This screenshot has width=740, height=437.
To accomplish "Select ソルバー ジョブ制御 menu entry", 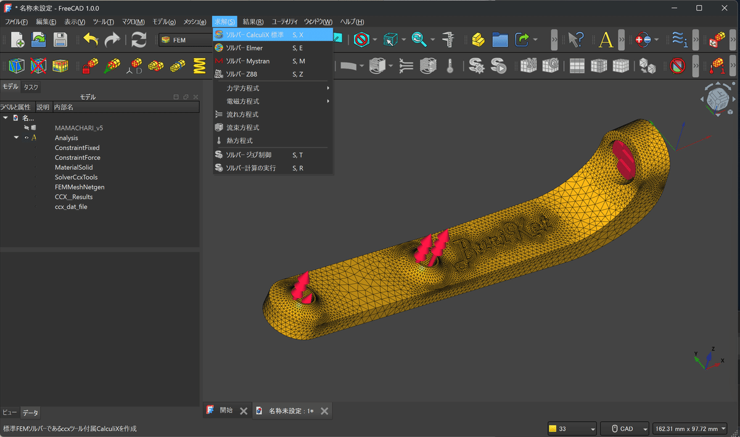I will pyautogui.click(x=273, y=155).
